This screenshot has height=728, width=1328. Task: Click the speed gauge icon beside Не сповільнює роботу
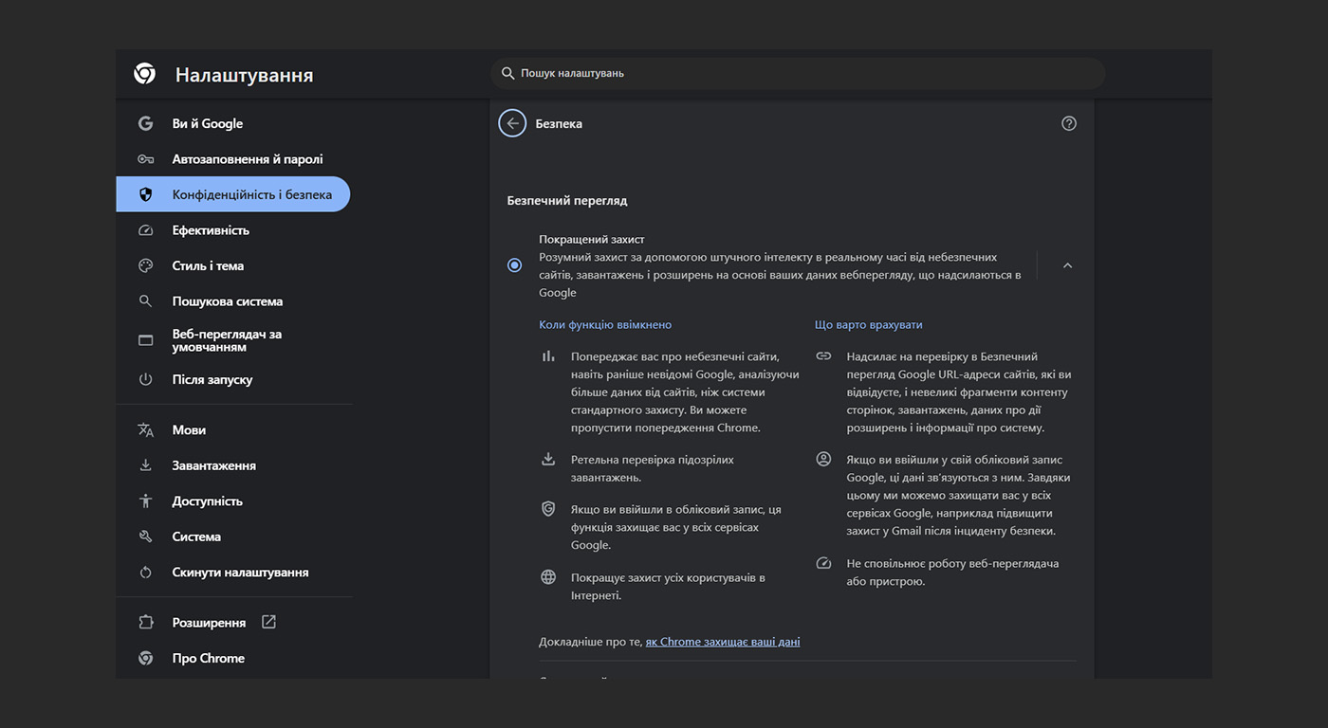pyautogui.click(x=823, y=563)
